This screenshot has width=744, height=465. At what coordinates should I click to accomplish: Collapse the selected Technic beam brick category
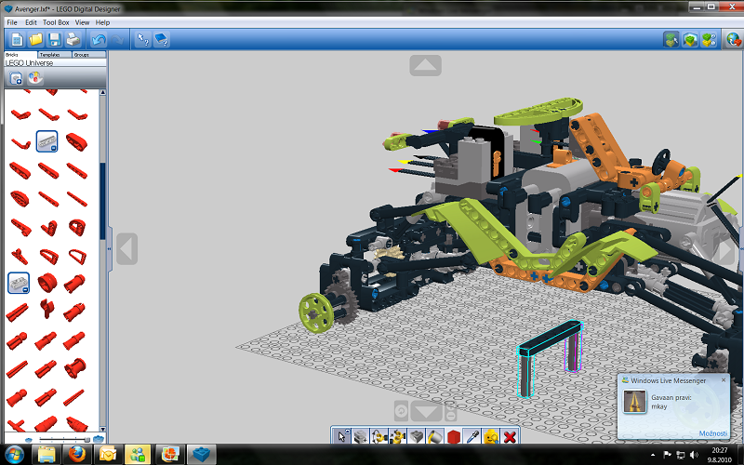[x=47, y=141]
